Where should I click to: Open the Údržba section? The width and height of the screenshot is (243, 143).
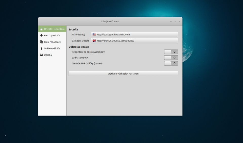click(52, 55)
